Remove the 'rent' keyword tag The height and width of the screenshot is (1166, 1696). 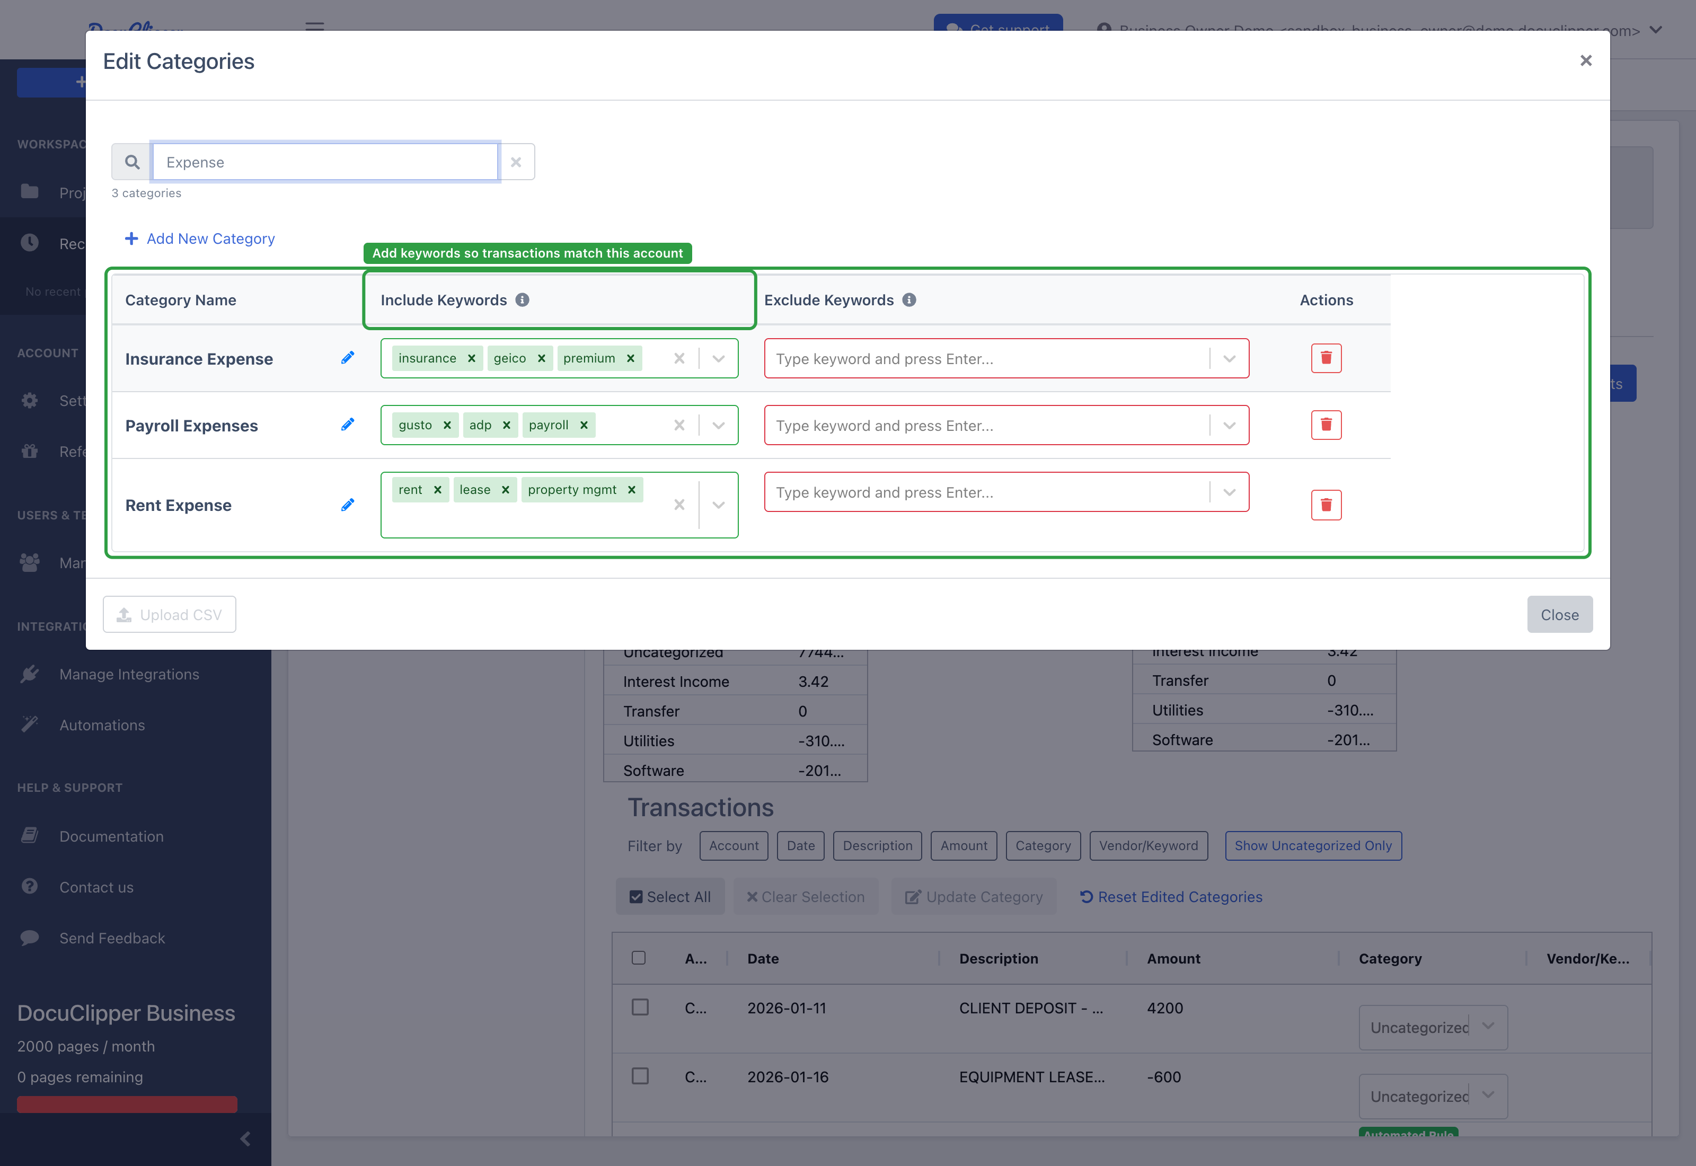pos(437,490)
